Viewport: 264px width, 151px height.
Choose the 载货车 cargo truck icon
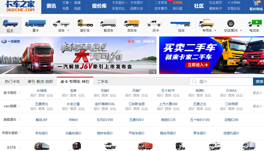click(108, 23)
